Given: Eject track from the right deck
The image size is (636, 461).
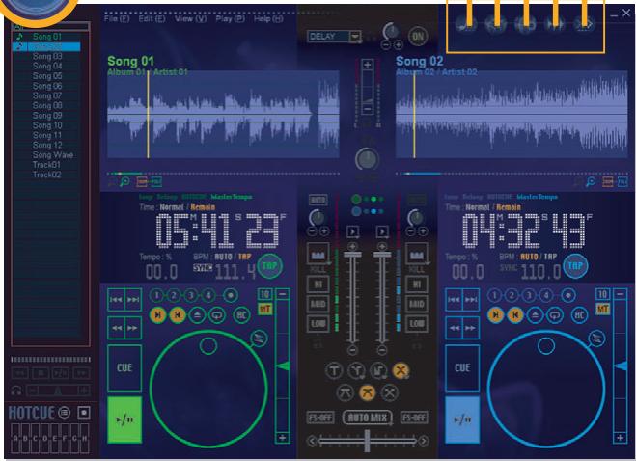Looking at the screenshot, I should 536,315.
